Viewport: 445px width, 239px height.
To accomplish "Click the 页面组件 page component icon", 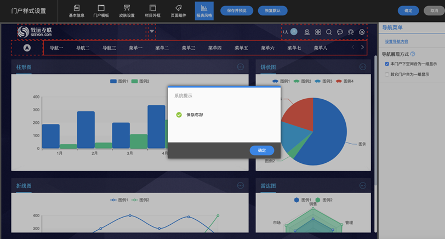I will (178, 10).
